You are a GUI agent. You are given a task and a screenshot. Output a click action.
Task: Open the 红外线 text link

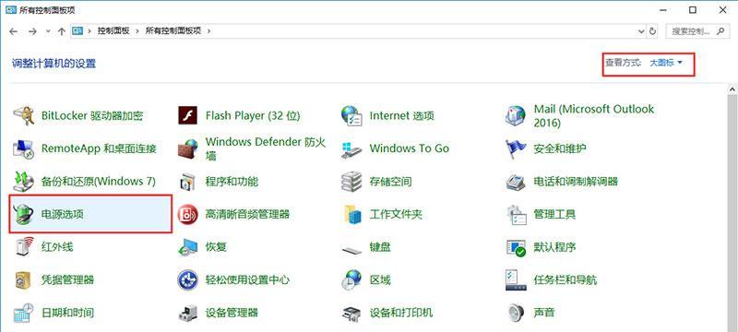pyautogui.click(x=57, y=247)
